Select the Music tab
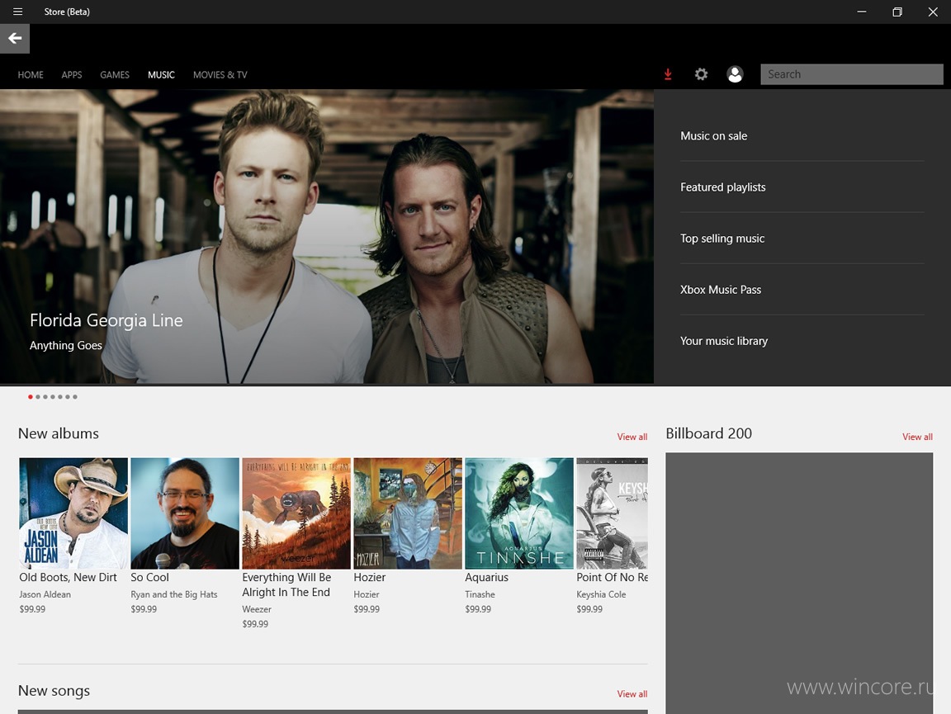The width and height of the screenshot is (951, 714). click(x=161, y=74)
